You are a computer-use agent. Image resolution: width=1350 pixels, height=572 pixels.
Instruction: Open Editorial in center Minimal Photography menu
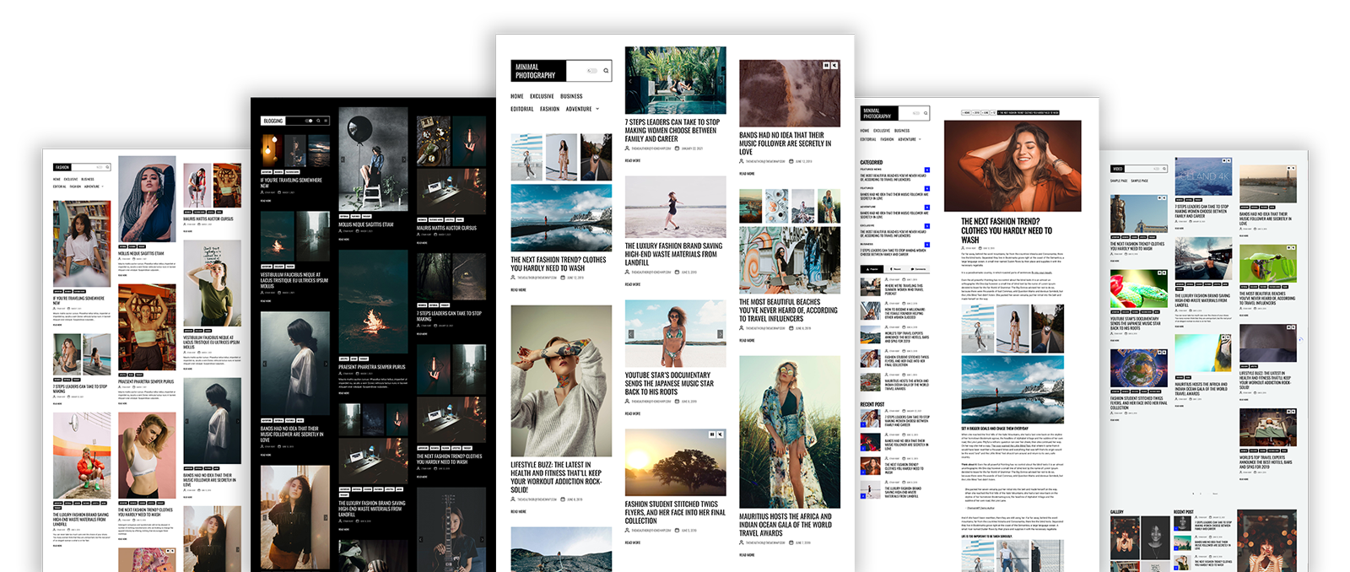tap(522, 109)
